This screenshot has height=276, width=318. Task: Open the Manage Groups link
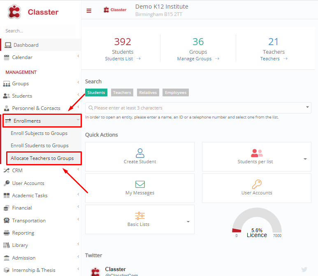click(x=194, y=59)
